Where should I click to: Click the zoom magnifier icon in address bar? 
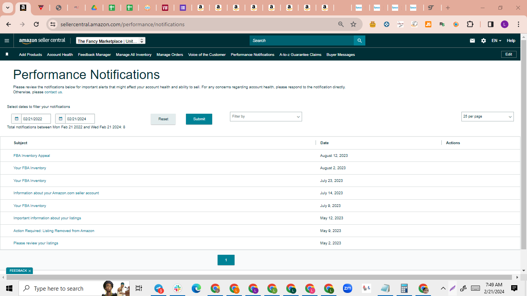341,24
